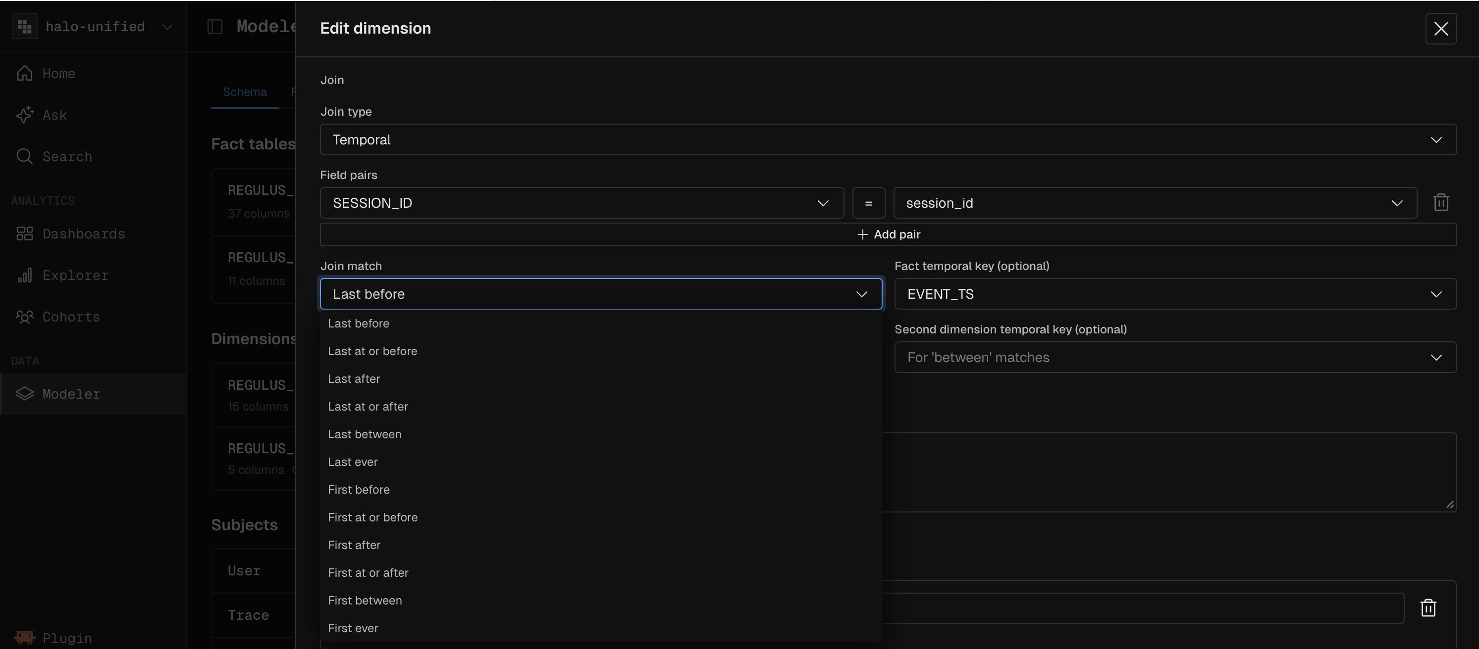1479x649 pixels.
Task: Click the Trace subject row
Action: 253,615
